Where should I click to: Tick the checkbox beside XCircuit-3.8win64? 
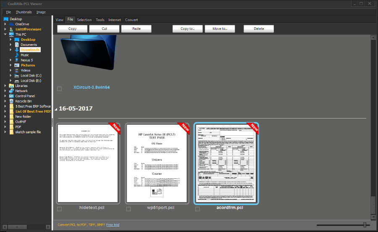[x=59, y=89]
